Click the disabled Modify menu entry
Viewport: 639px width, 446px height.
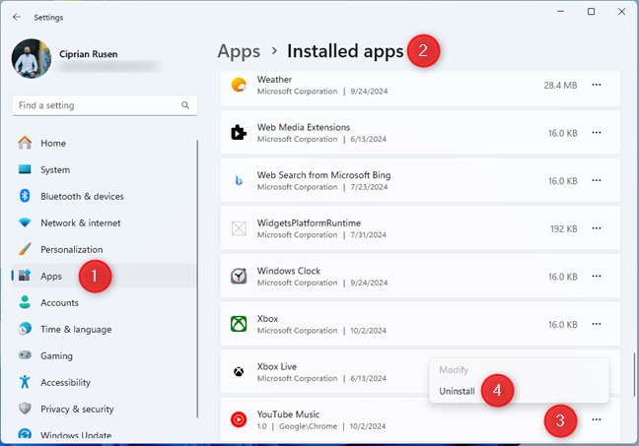[454, 370]
